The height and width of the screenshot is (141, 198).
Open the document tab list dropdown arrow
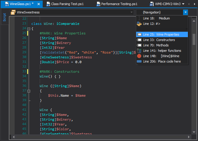tap(183, 4)
